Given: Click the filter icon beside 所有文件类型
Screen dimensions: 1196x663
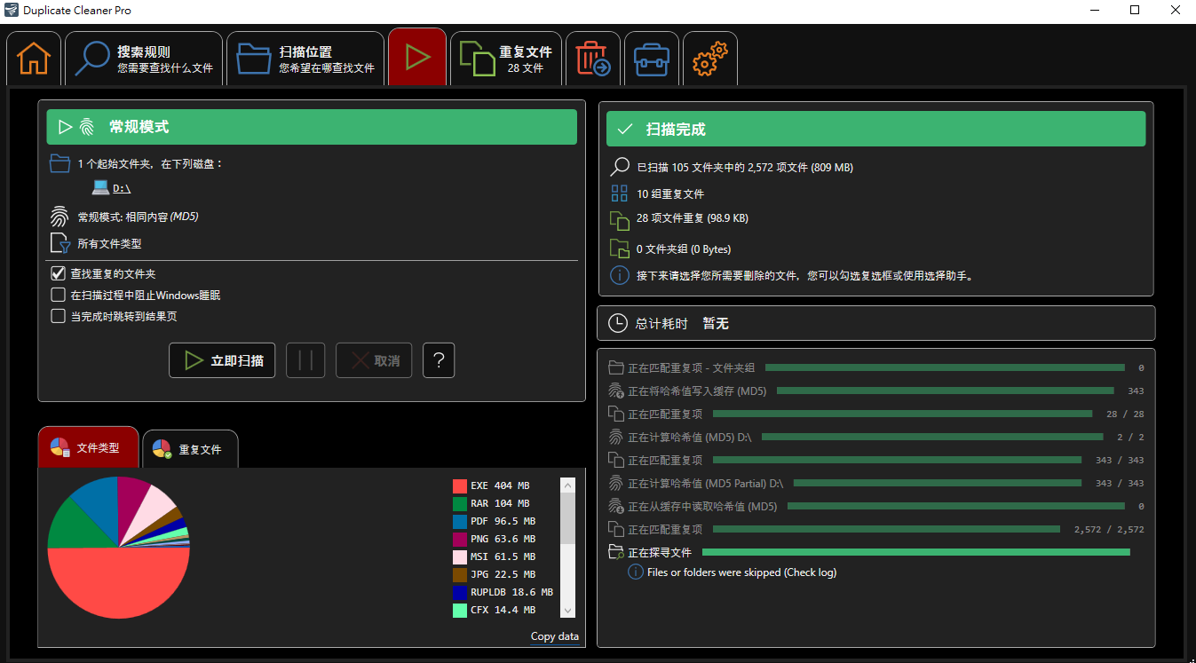Looking at the screenshot, I should point(59,243).
